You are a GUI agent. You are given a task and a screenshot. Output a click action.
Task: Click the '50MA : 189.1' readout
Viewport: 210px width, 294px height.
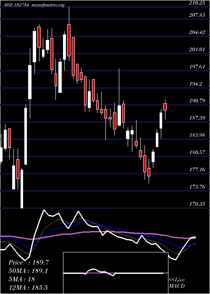28,271
